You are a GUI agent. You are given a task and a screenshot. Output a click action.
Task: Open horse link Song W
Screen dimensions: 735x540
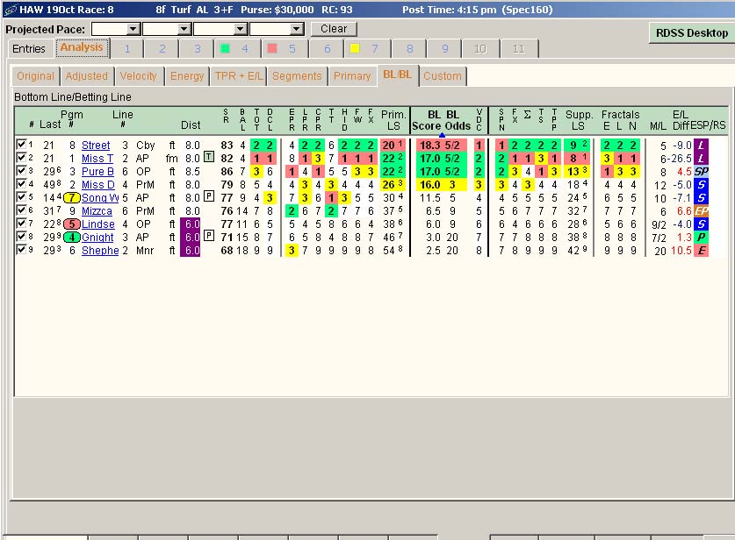100,198
